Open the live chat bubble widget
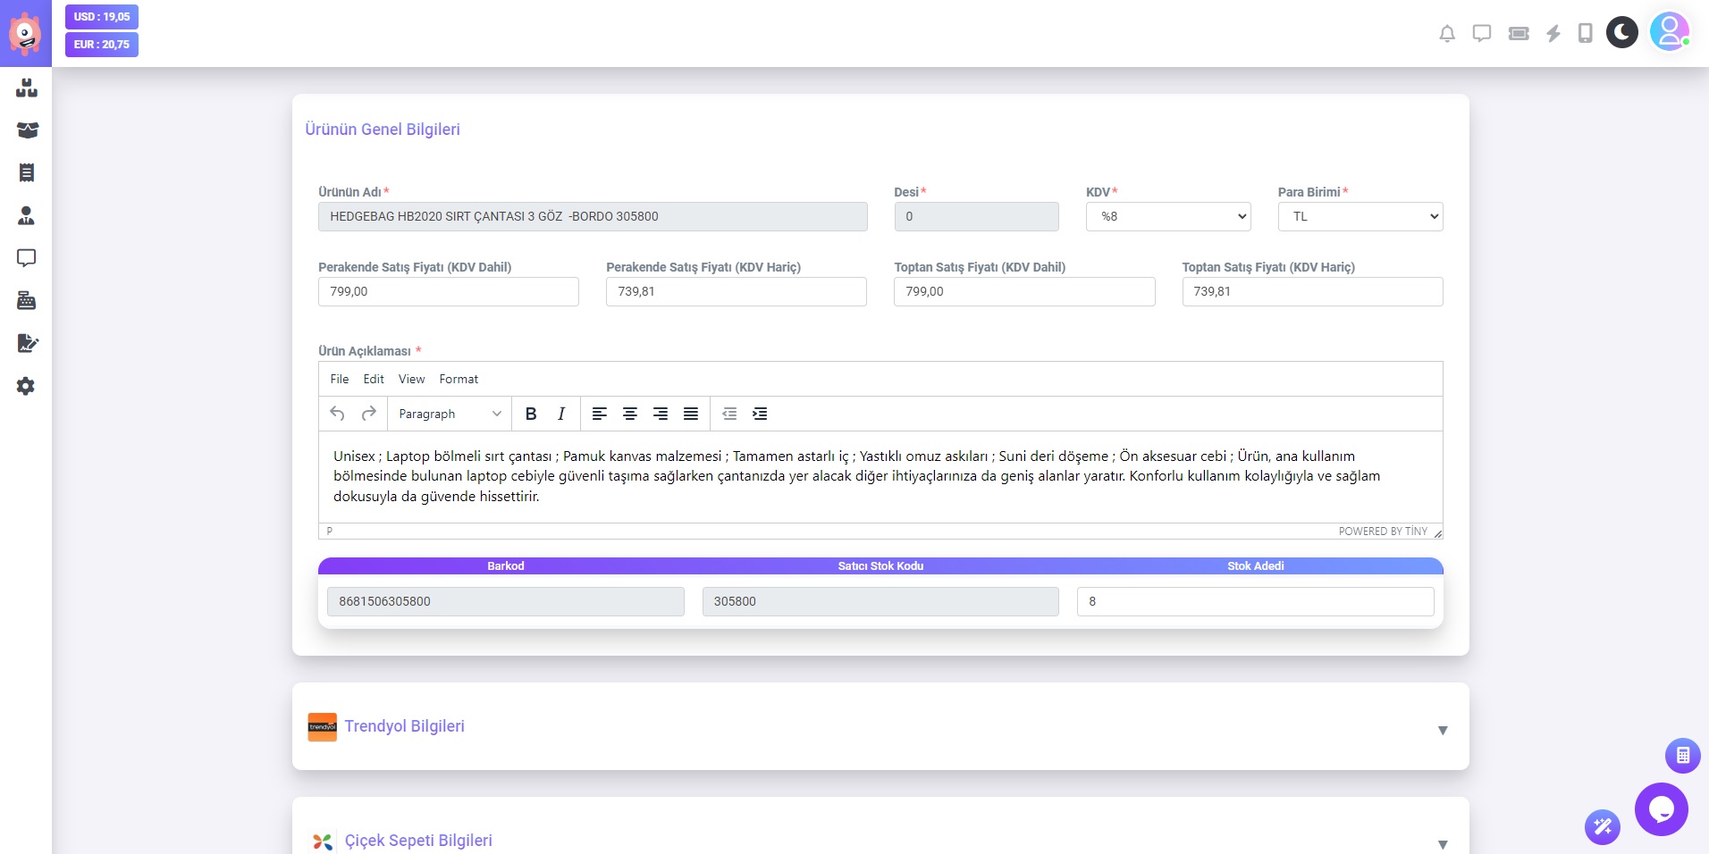 1661,809
